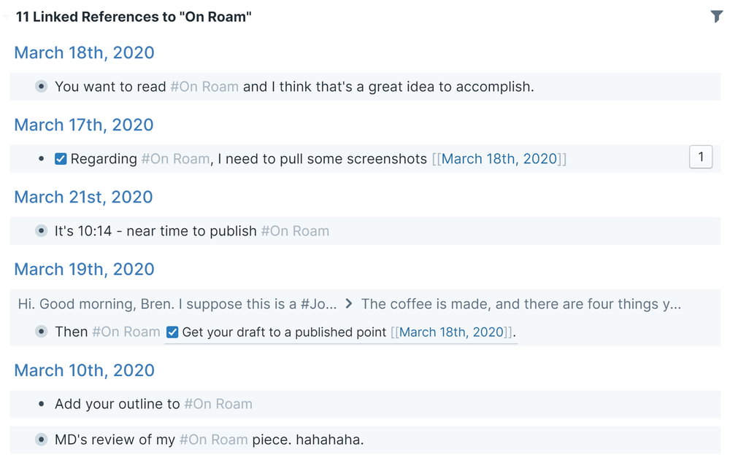The height and width of the screenshot is (460, 730).
Task: Open #On Roam tag after "Then"
Action: click(x=126, y=332)
